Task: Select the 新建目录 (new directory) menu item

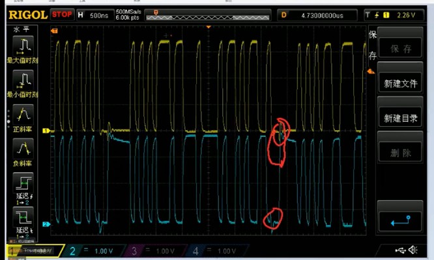Action: (400, 118)
